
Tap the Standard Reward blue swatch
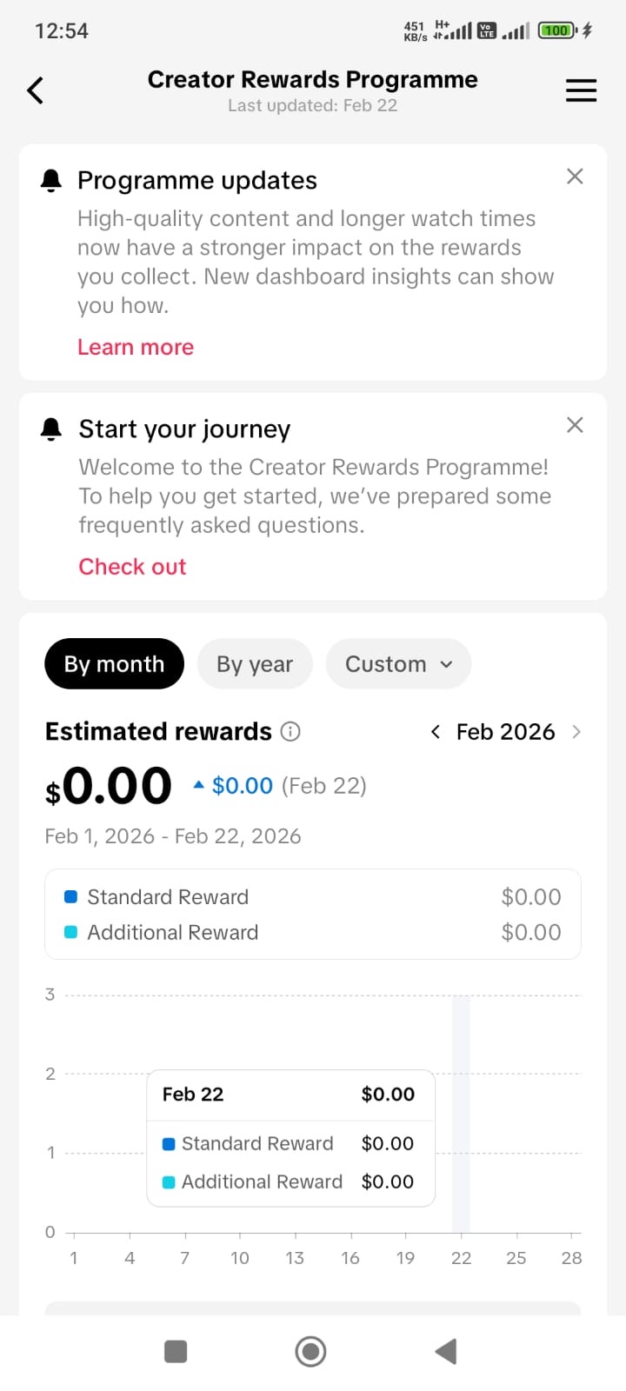(x=71, y=896)
